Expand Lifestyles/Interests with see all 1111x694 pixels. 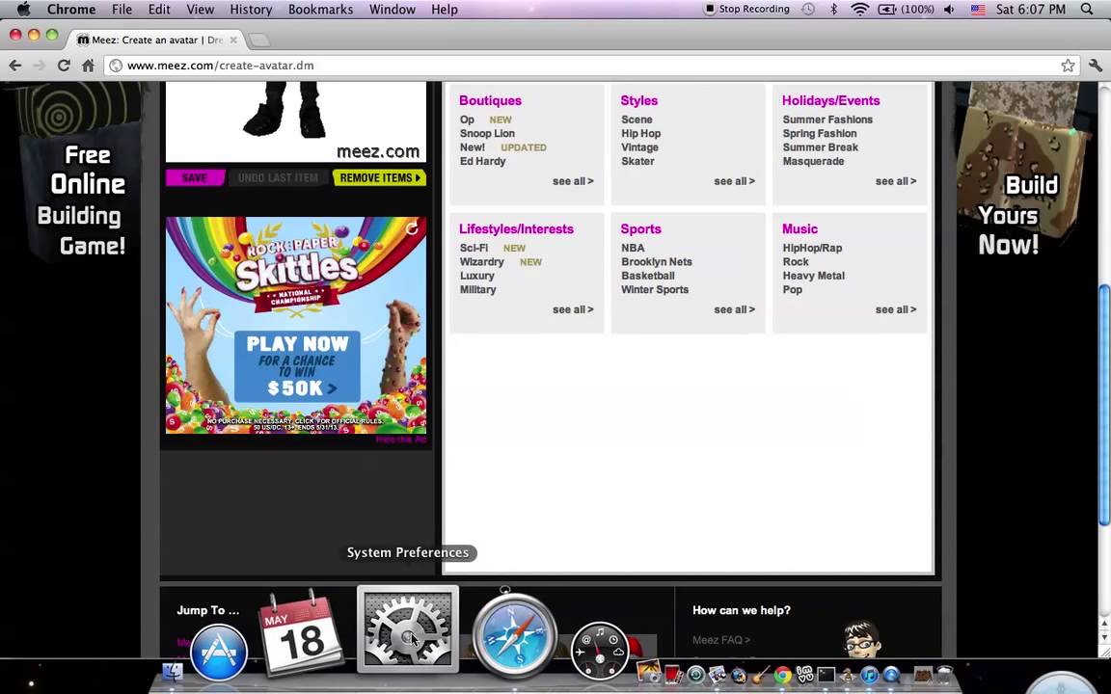pos(573,309)
